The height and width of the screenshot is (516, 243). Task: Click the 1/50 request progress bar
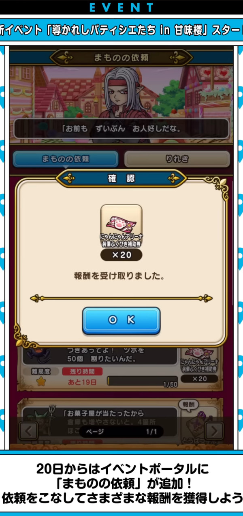142,381
